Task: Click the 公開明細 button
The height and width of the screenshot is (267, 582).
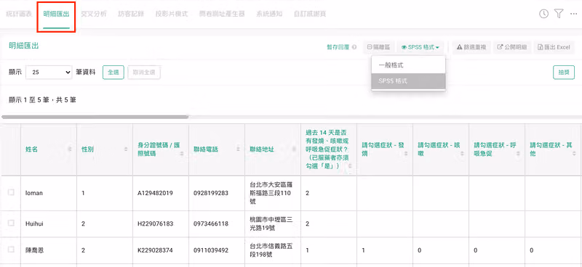Action: coord(512,47)
